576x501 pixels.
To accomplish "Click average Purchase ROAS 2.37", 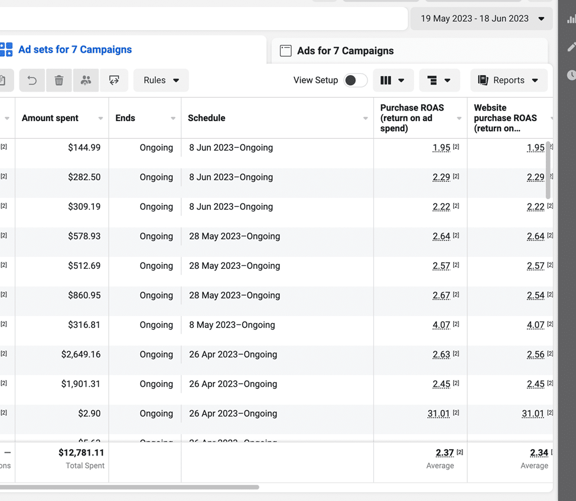I will pyautogui.click(x=445, y=453).
